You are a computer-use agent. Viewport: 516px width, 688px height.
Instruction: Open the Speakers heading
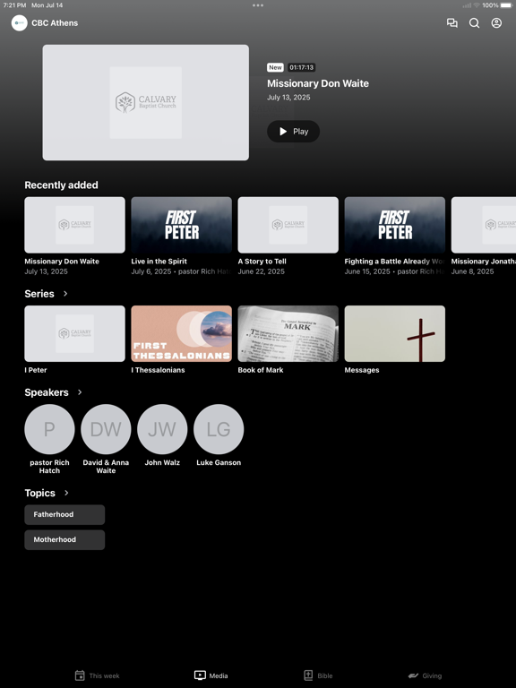47,392
